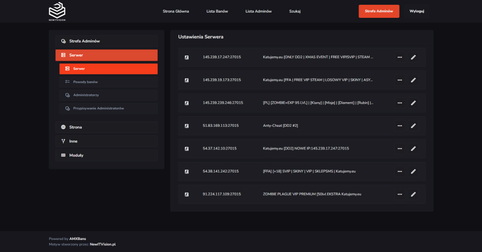Open Przypisywanie Administratorów submenu item
The image size is (482, 252).
(108, 108)
